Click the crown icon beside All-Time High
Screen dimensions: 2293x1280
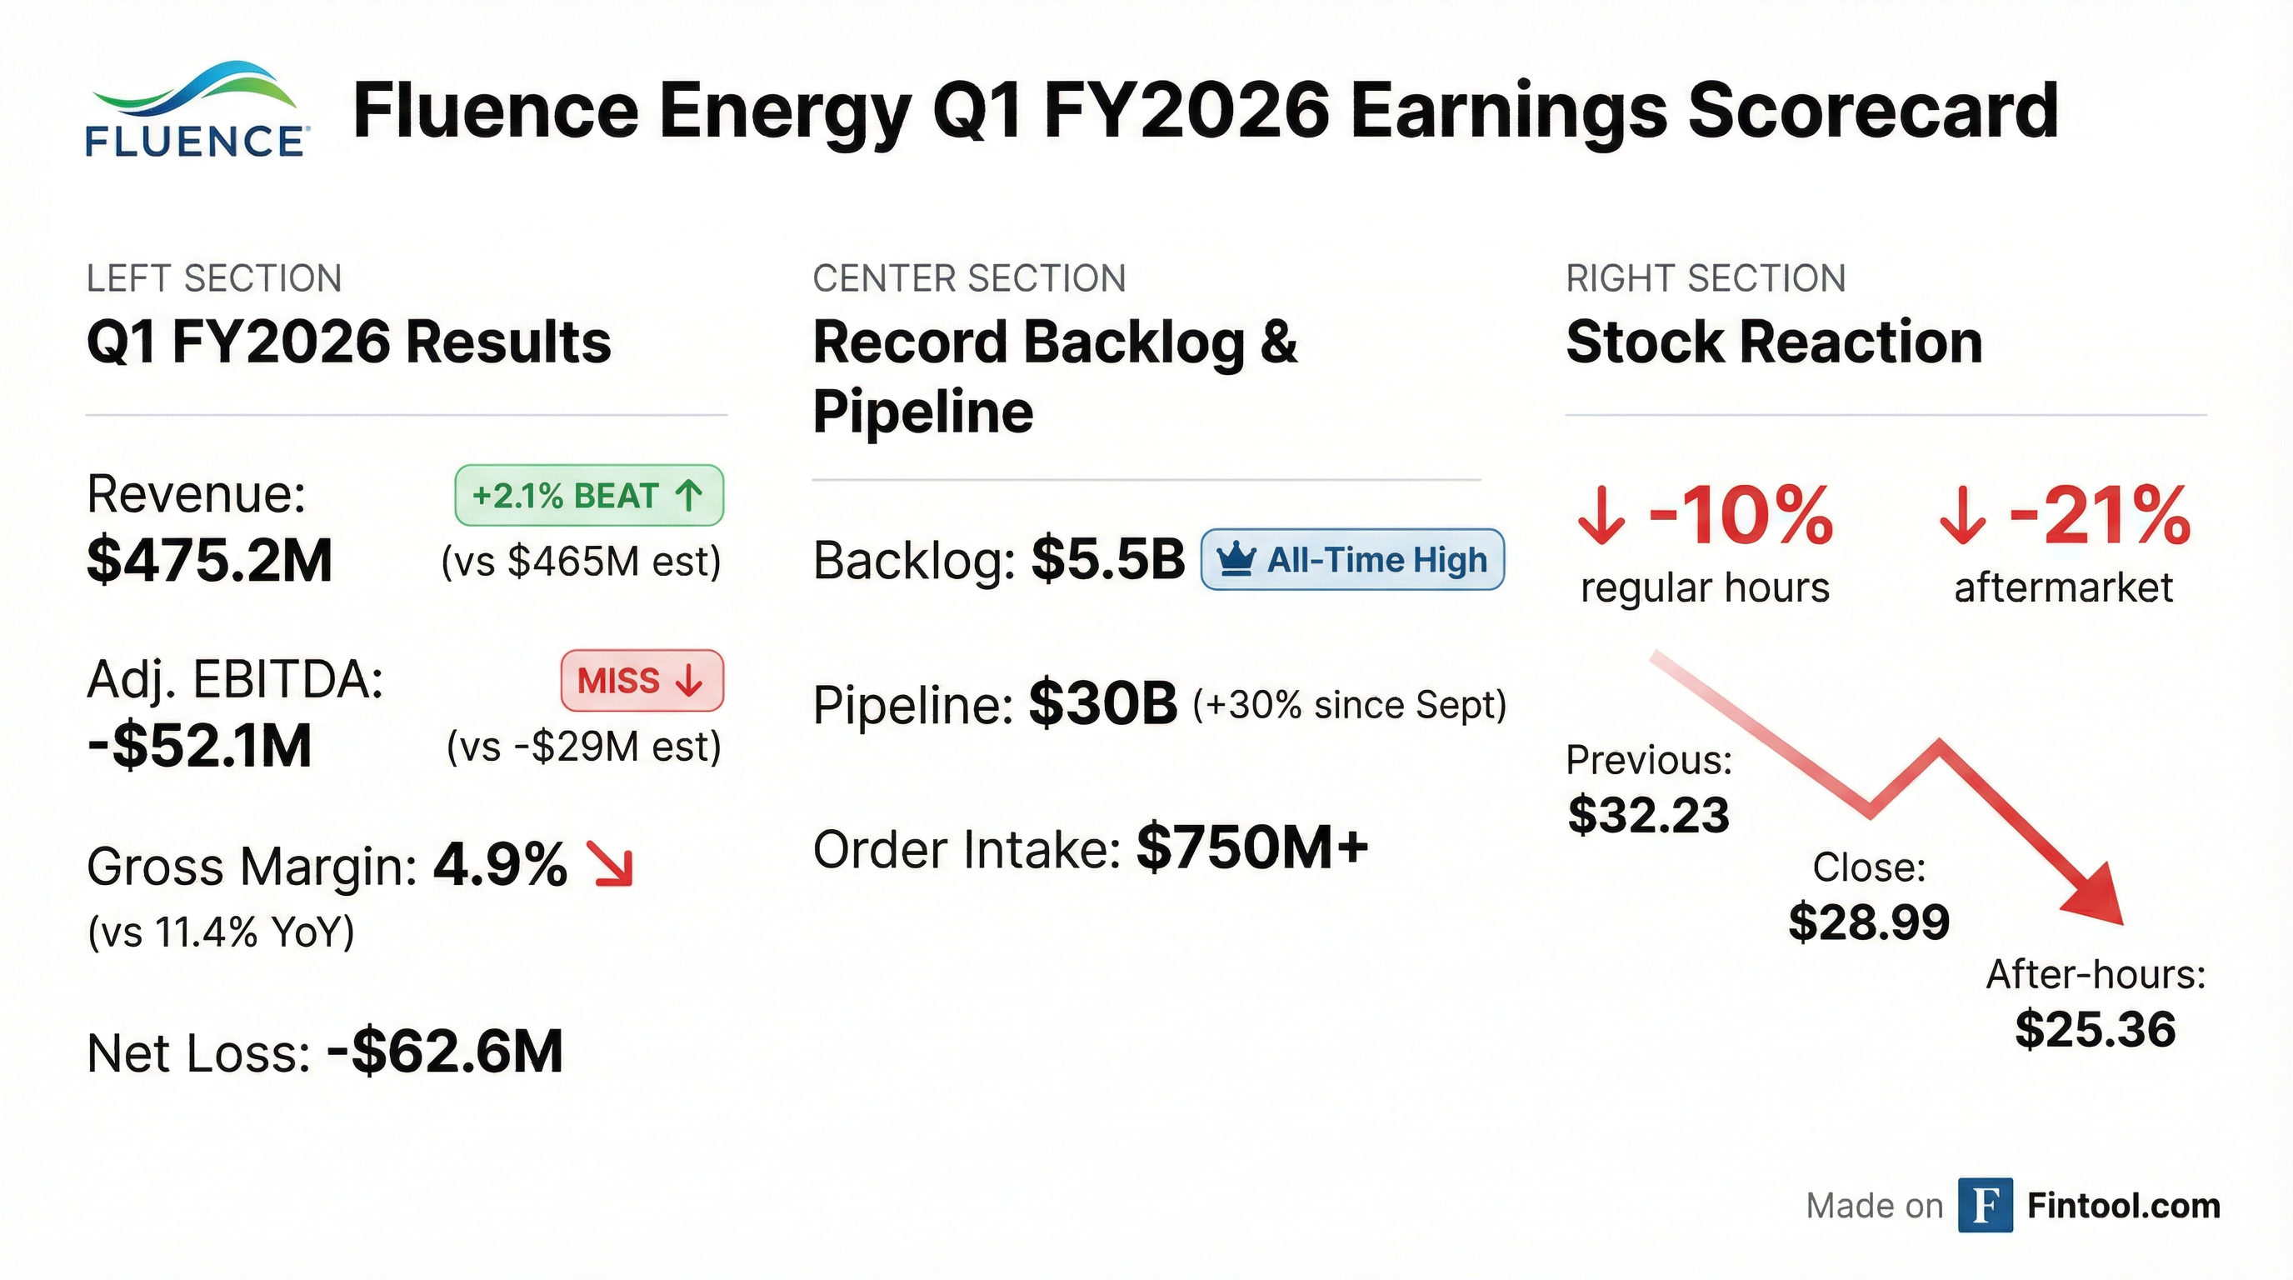1236,560
